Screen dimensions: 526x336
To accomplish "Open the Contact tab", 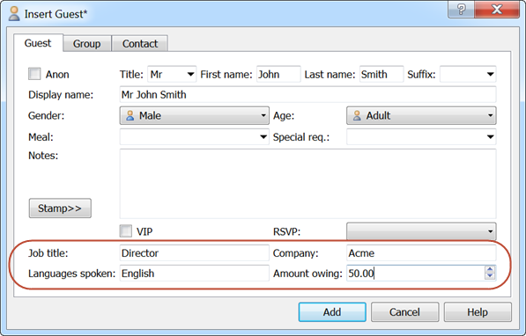I will coord(140,44).
